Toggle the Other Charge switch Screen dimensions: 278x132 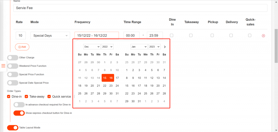point(13,57)
